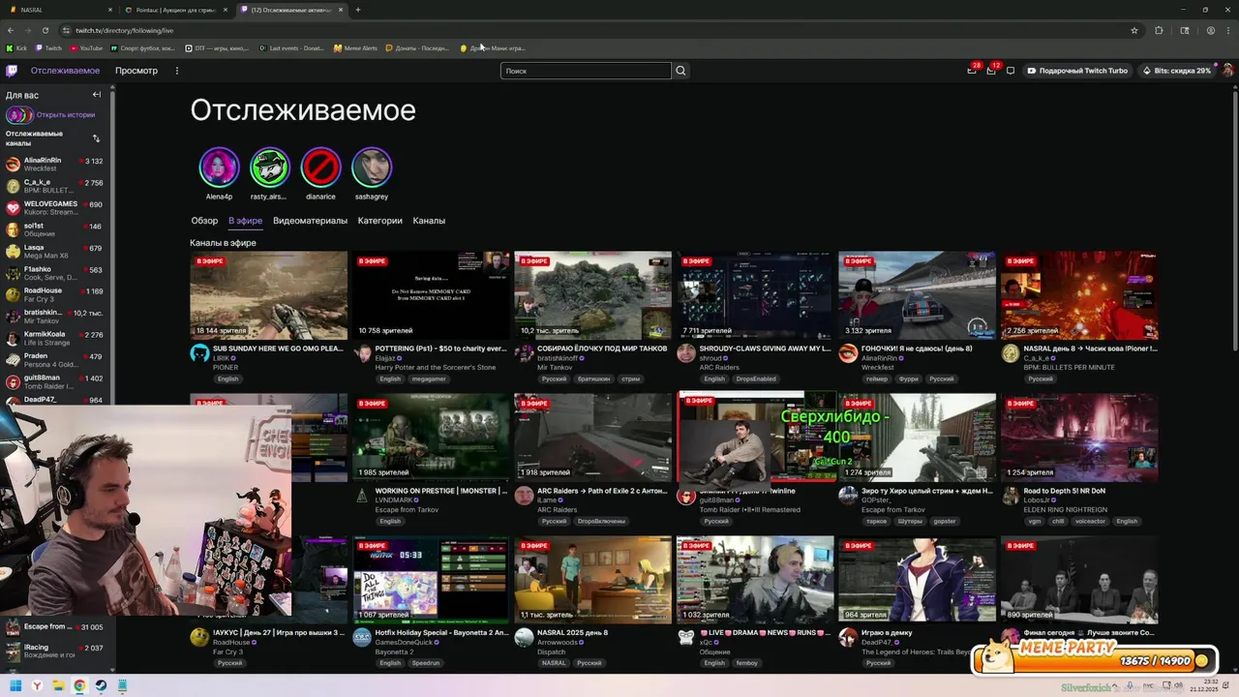Collapse the Для вас sidebar arrow

(97, 95)
